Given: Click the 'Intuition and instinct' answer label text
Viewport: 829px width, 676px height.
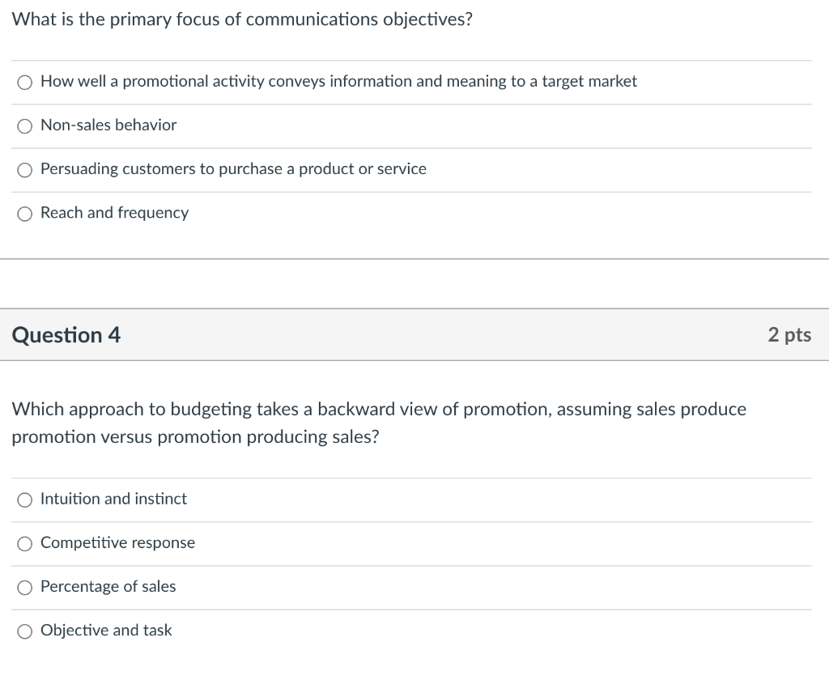Looking at the screenshot, I should coord(113,499).
